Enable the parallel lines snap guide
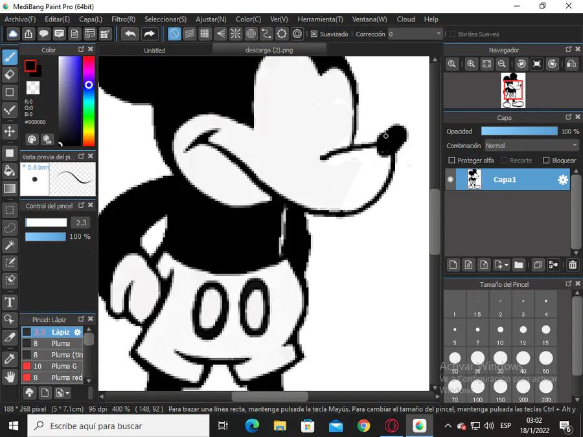The width and height of the screenshot is (583, 437). [x=190, y=34]
